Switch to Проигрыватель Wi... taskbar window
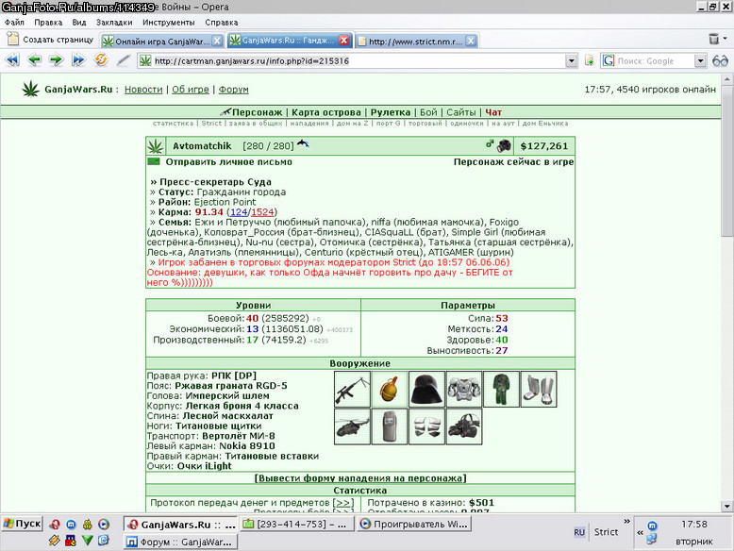Screen dimensions: 734x551 [414, 524]
